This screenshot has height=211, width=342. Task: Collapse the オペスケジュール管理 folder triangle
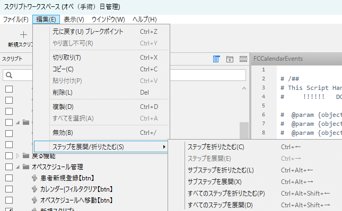[17, 167]
